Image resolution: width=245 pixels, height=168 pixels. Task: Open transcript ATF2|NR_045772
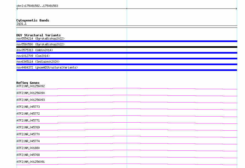(x=28, y=114)
